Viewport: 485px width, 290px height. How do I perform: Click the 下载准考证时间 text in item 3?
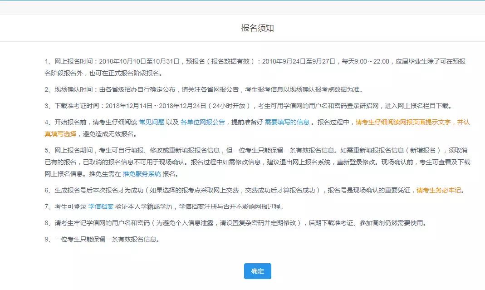coord(78,106)
